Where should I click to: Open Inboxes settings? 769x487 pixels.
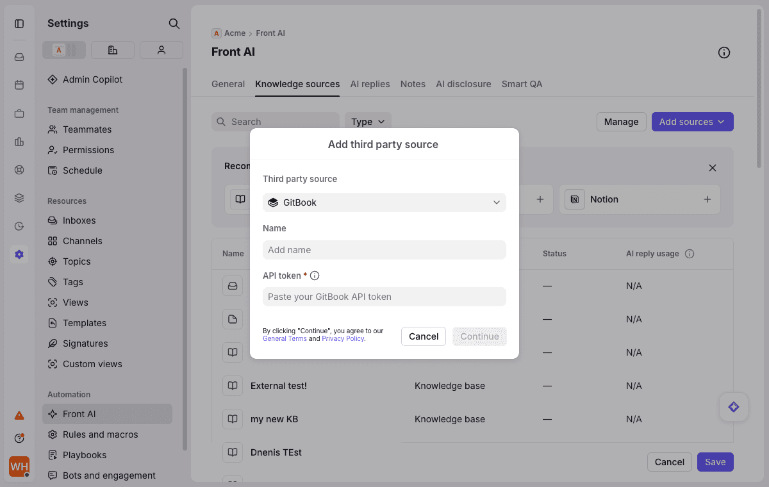click(107, 220)
